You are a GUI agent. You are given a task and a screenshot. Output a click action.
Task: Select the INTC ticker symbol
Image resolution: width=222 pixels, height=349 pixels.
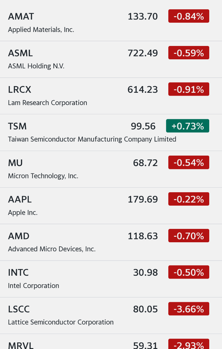[18, 273]
